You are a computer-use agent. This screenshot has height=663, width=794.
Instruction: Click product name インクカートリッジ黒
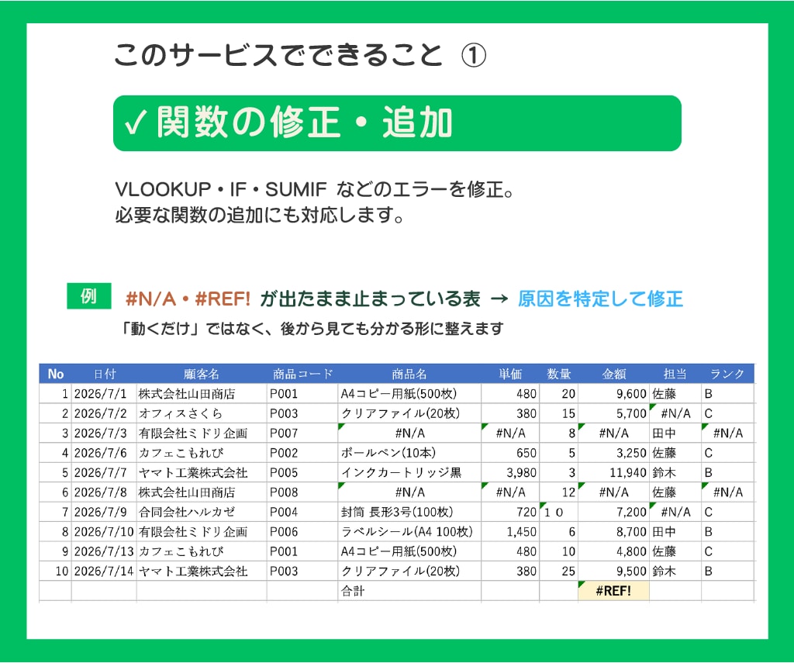pyautogui.click(x=409, y=472)
